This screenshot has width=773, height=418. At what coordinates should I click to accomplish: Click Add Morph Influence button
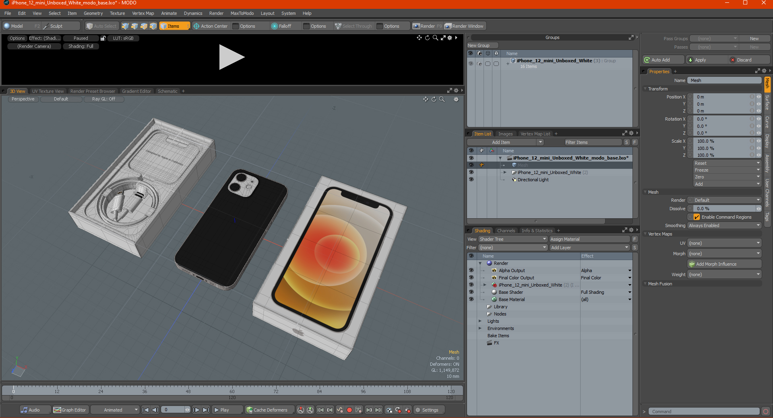(x=724, y=264)
